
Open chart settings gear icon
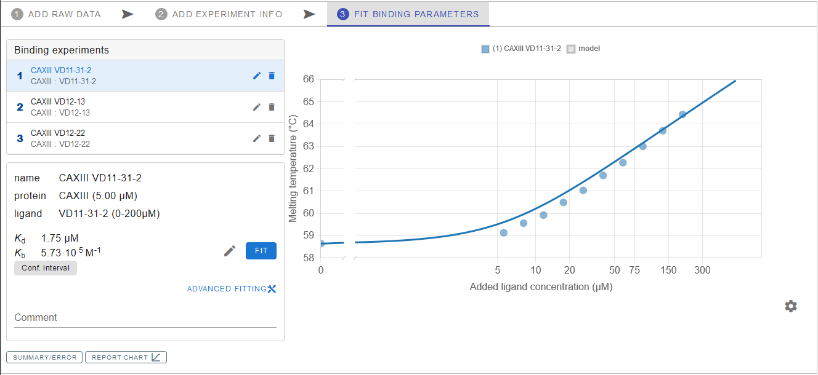791,306
